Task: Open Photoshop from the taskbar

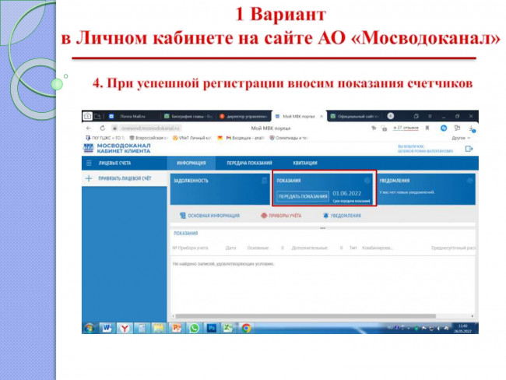Action: 212,328
